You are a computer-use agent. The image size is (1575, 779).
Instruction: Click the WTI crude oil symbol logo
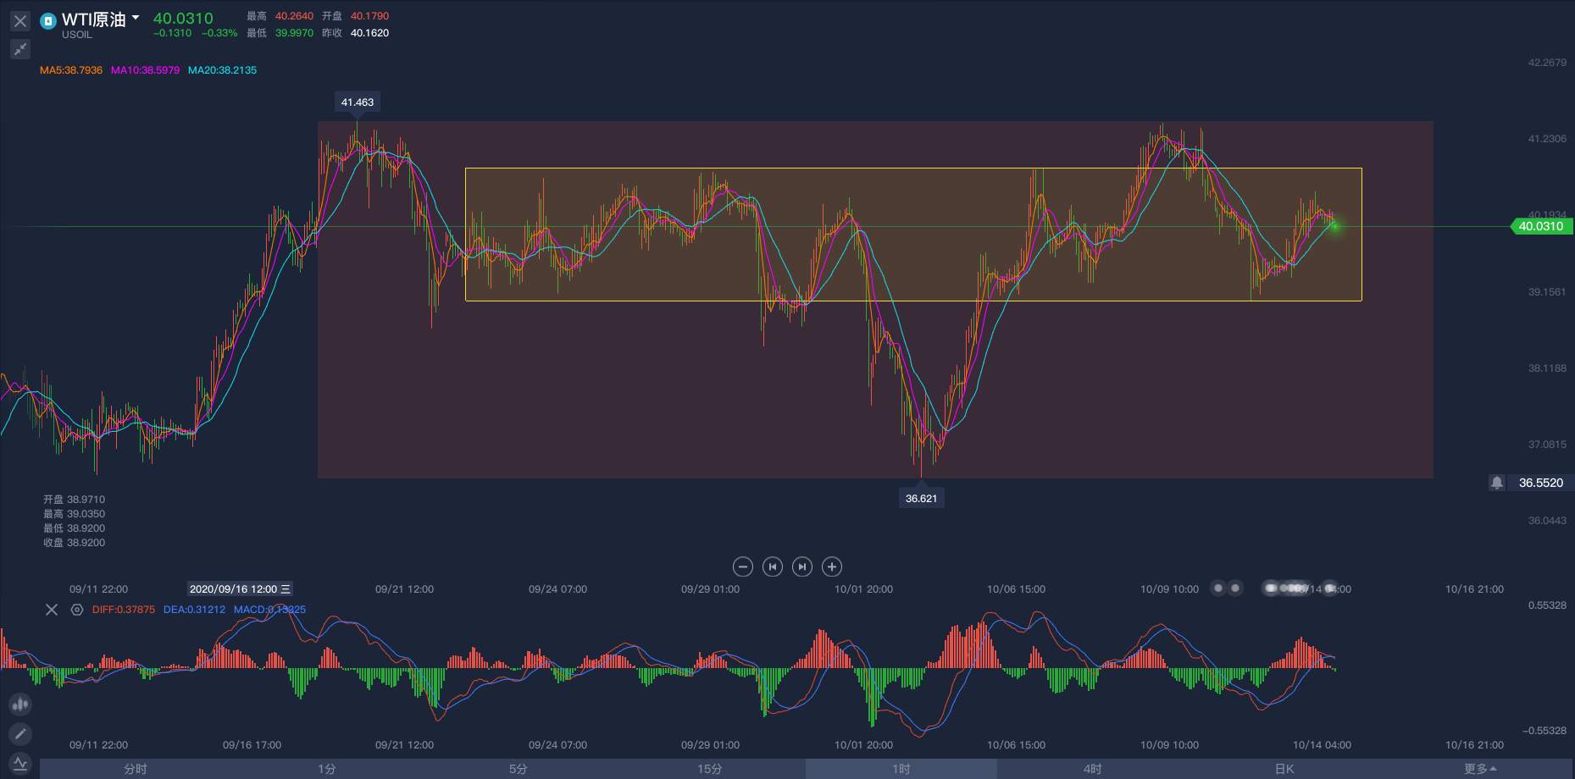48,20
